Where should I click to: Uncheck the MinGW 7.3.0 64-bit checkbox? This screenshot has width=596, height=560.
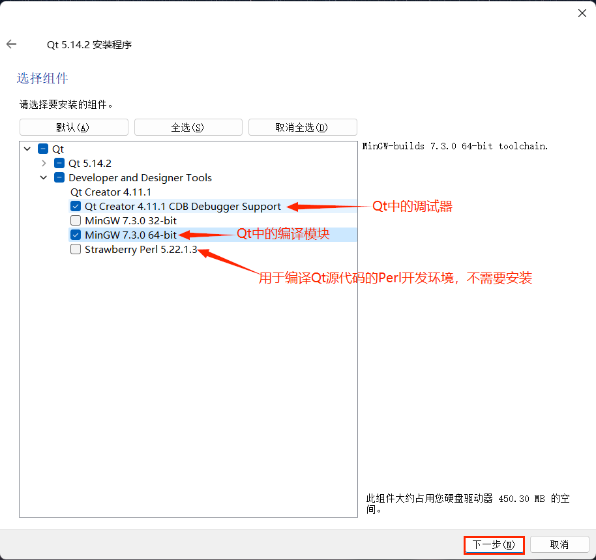tap(76, 235)
